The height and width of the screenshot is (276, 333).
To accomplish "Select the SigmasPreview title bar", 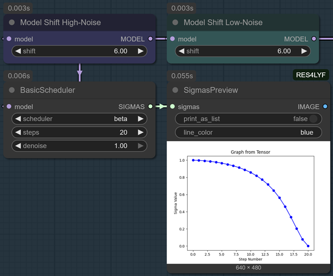I will (248, 90).
